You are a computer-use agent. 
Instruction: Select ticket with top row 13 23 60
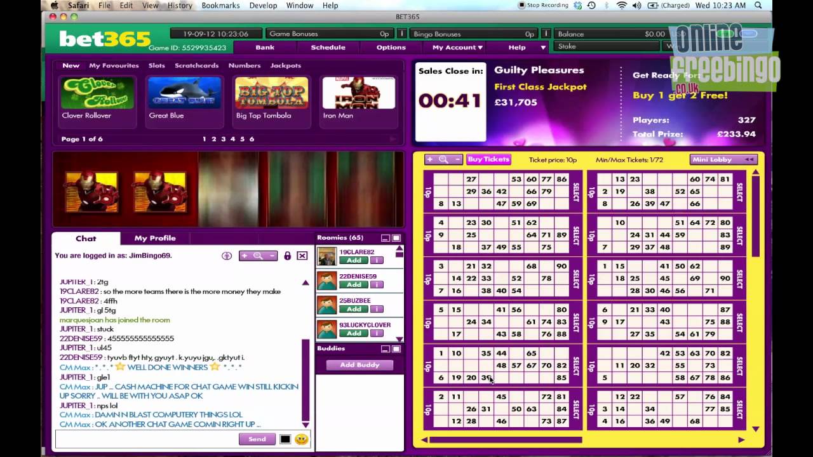point(739,192)
